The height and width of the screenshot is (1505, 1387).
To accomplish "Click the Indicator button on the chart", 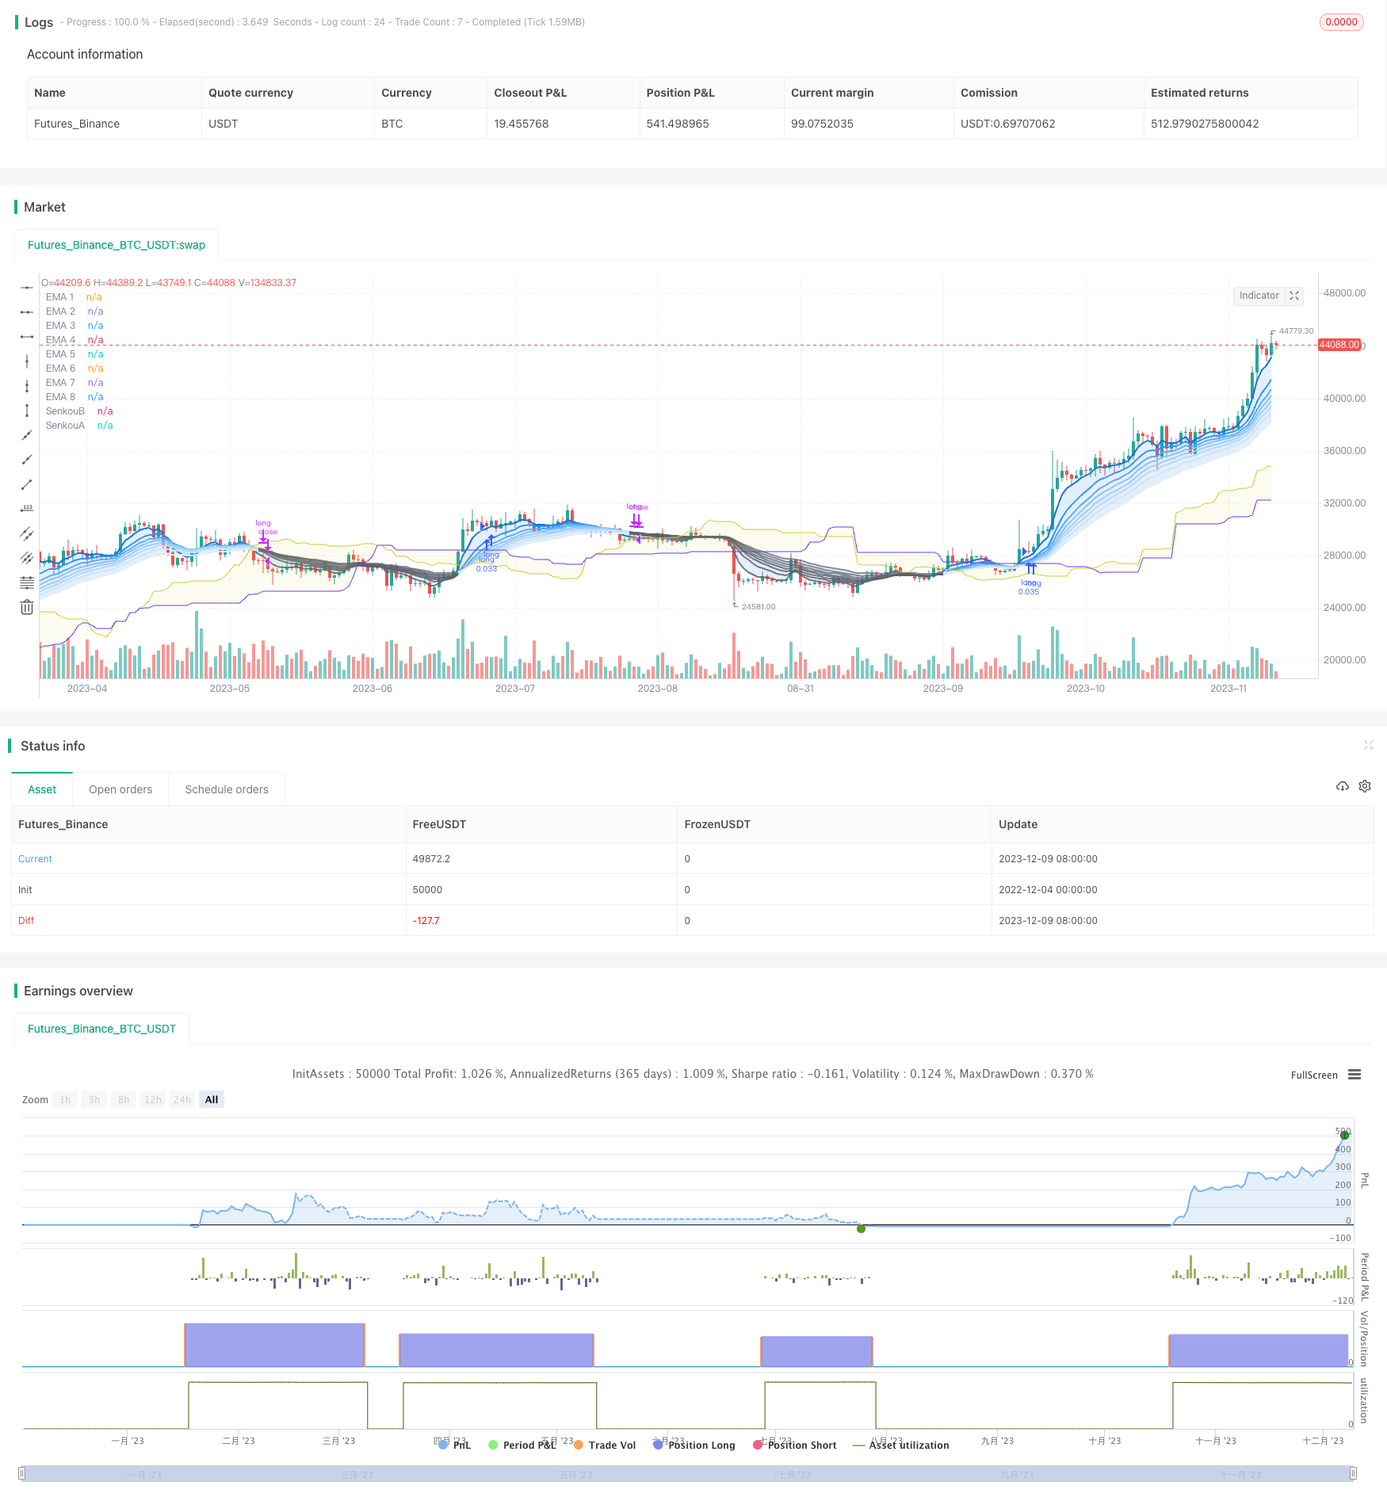I will (x=1259, y=296).
